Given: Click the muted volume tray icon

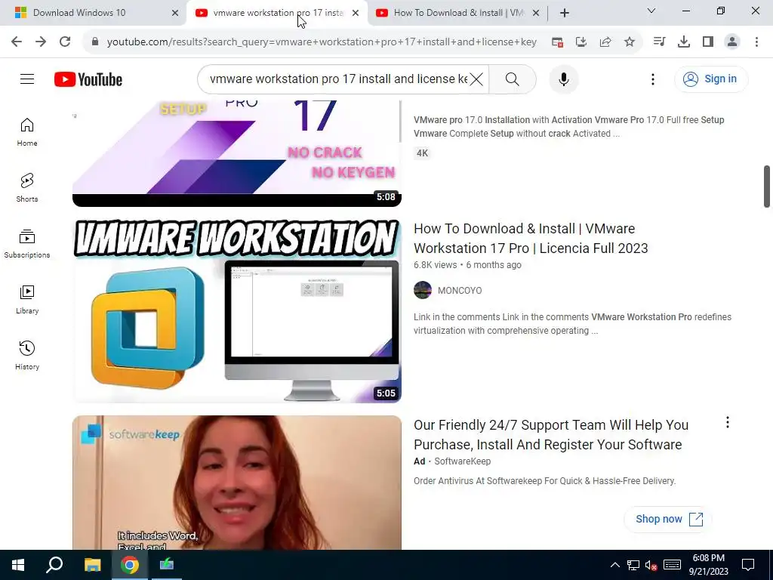Looking at the screenshot, I should click(651, 565).
